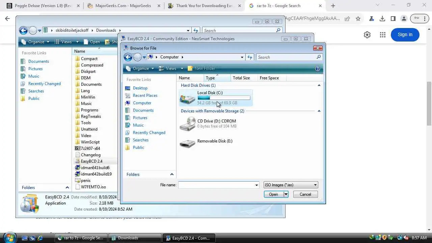432x243 pixels.
Task: Click Back arrow in Browse for File dialog
Action: pos(128,57)
